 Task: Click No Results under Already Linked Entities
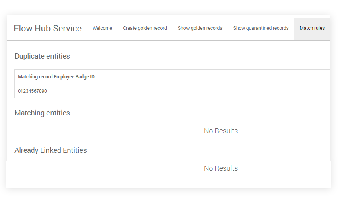220,168
